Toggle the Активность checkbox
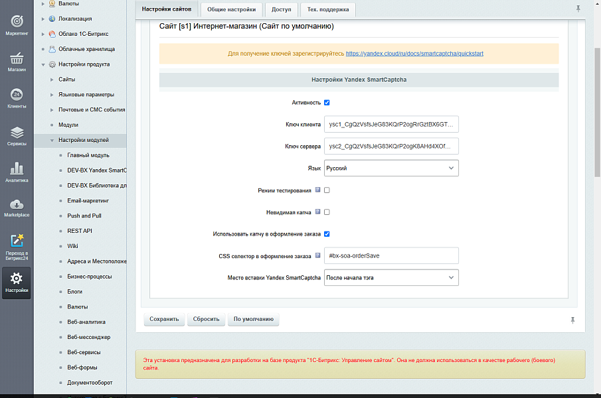This screenshot has height=398, width=601. [327, 102]
